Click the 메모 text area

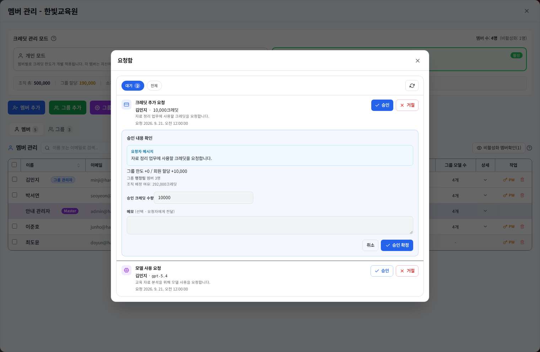270,225
